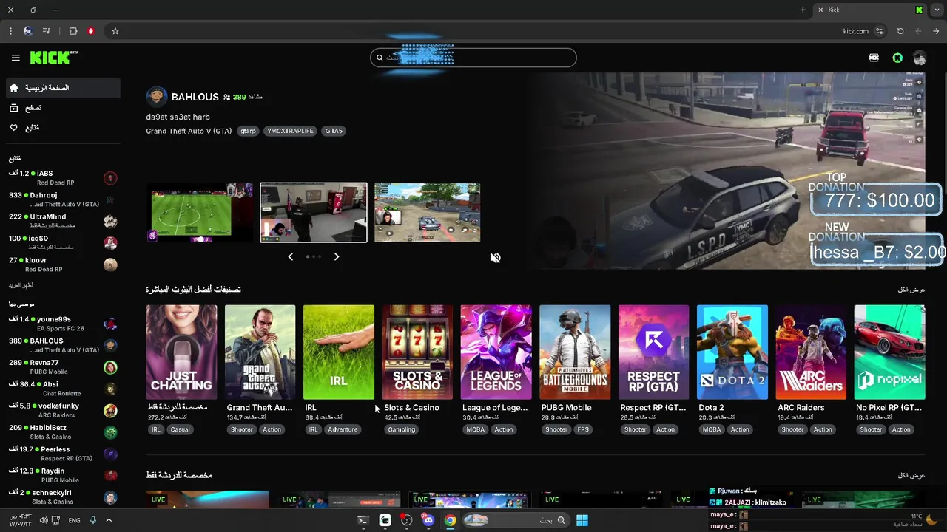Open Discord from the taskbar

(x=428, y=520)
